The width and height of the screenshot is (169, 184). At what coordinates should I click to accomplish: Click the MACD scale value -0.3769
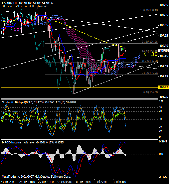163,177
